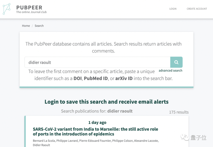Click 'Login to save this search' heading

pos(106,102)
